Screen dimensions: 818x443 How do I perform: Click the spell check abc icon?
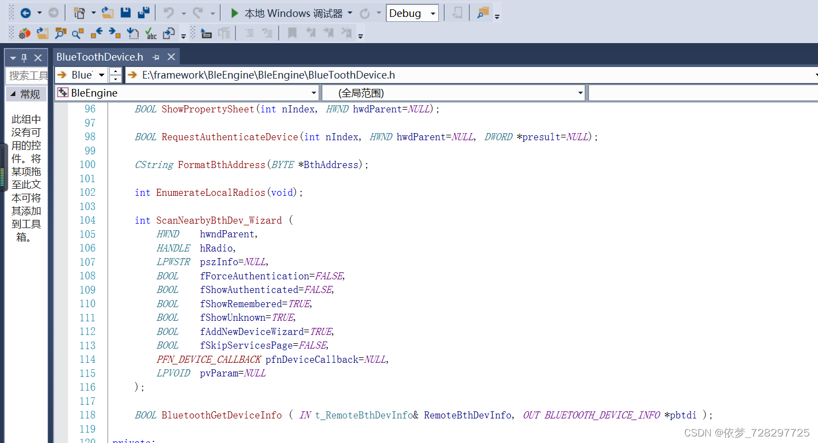(x=151, y=33)
